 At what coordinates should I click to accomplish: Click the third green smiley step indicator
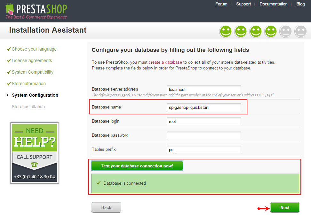(x=256, y=31)
